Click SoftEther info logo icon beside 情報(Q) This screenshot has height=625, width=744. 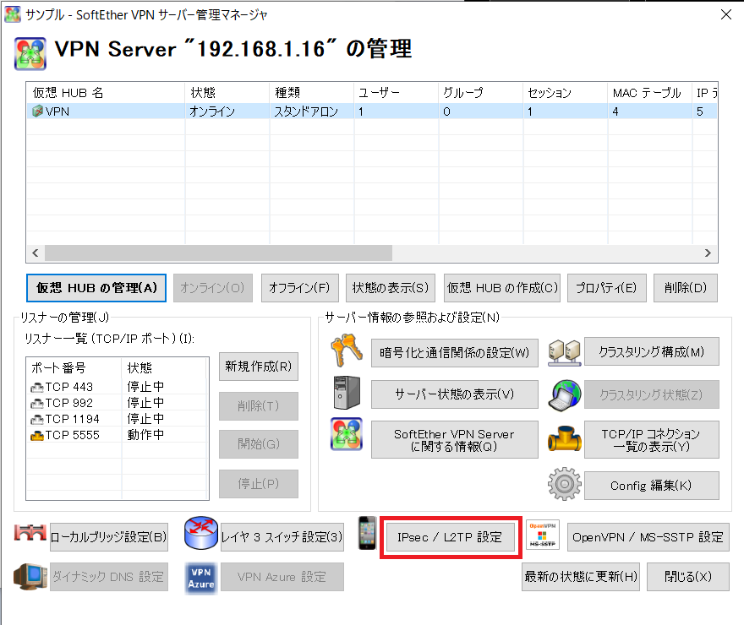(x=347, y=434)
